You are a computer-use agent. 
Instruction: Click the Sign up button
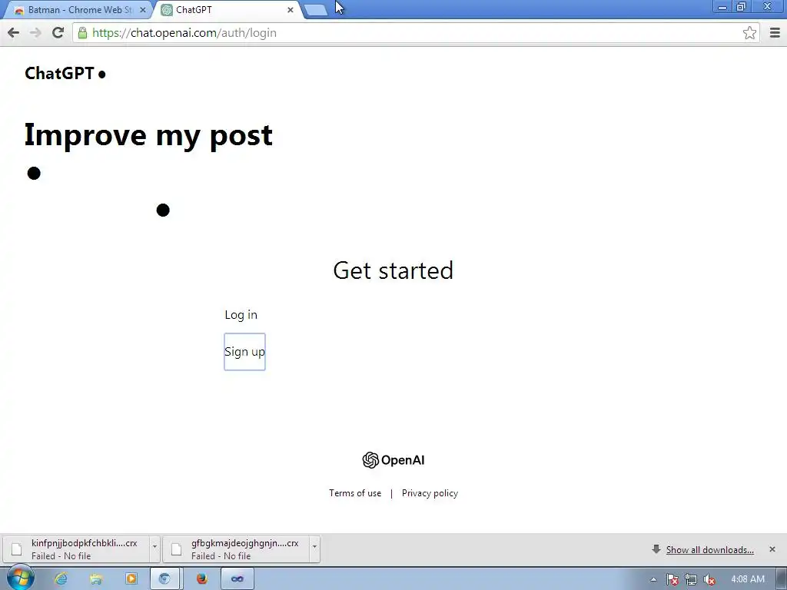coord(244,352)
